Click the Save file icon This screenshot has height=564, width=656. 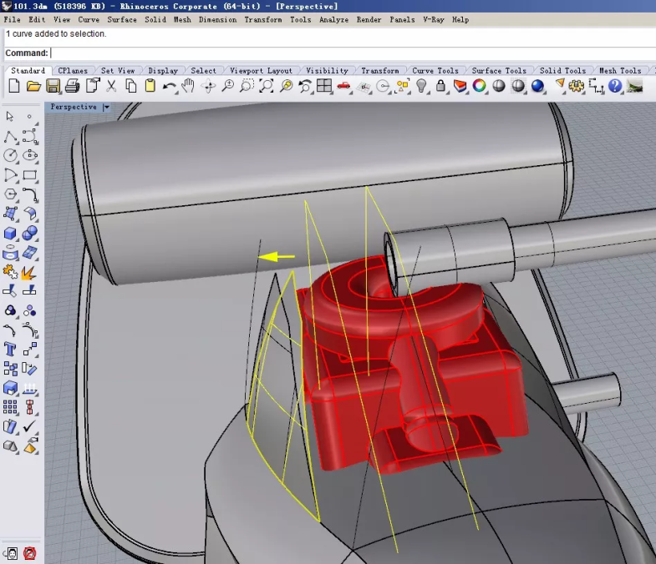pyautogui.click(x=53, y=86)
